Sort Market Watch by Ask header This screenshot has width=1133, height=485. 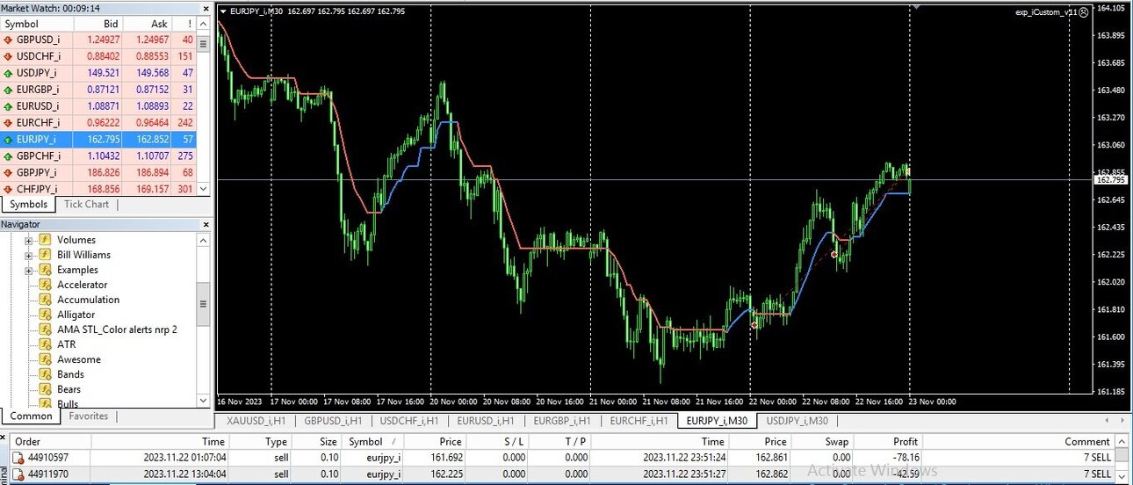[148, 24]
